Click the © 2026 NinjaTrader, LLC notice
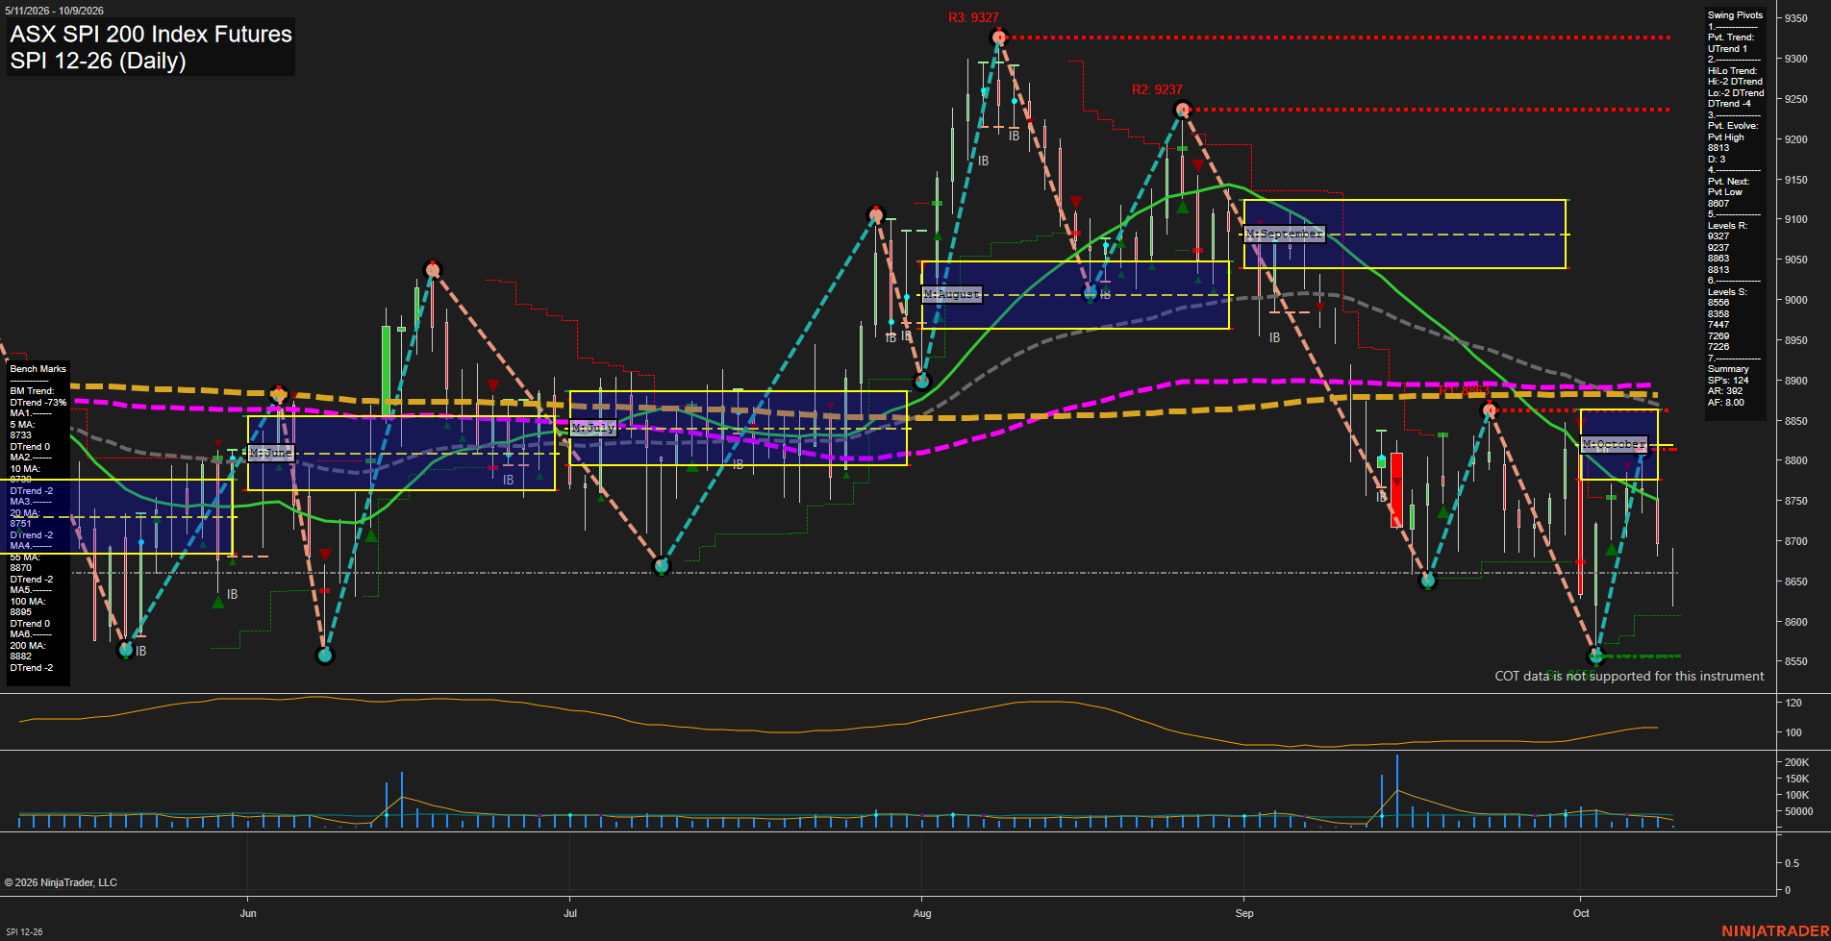The width and height of the screenshot is (1831, 941). [x=61, y=882]
